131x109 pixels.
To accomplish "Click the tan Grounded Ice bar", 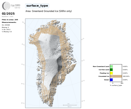I will [116, 76].
